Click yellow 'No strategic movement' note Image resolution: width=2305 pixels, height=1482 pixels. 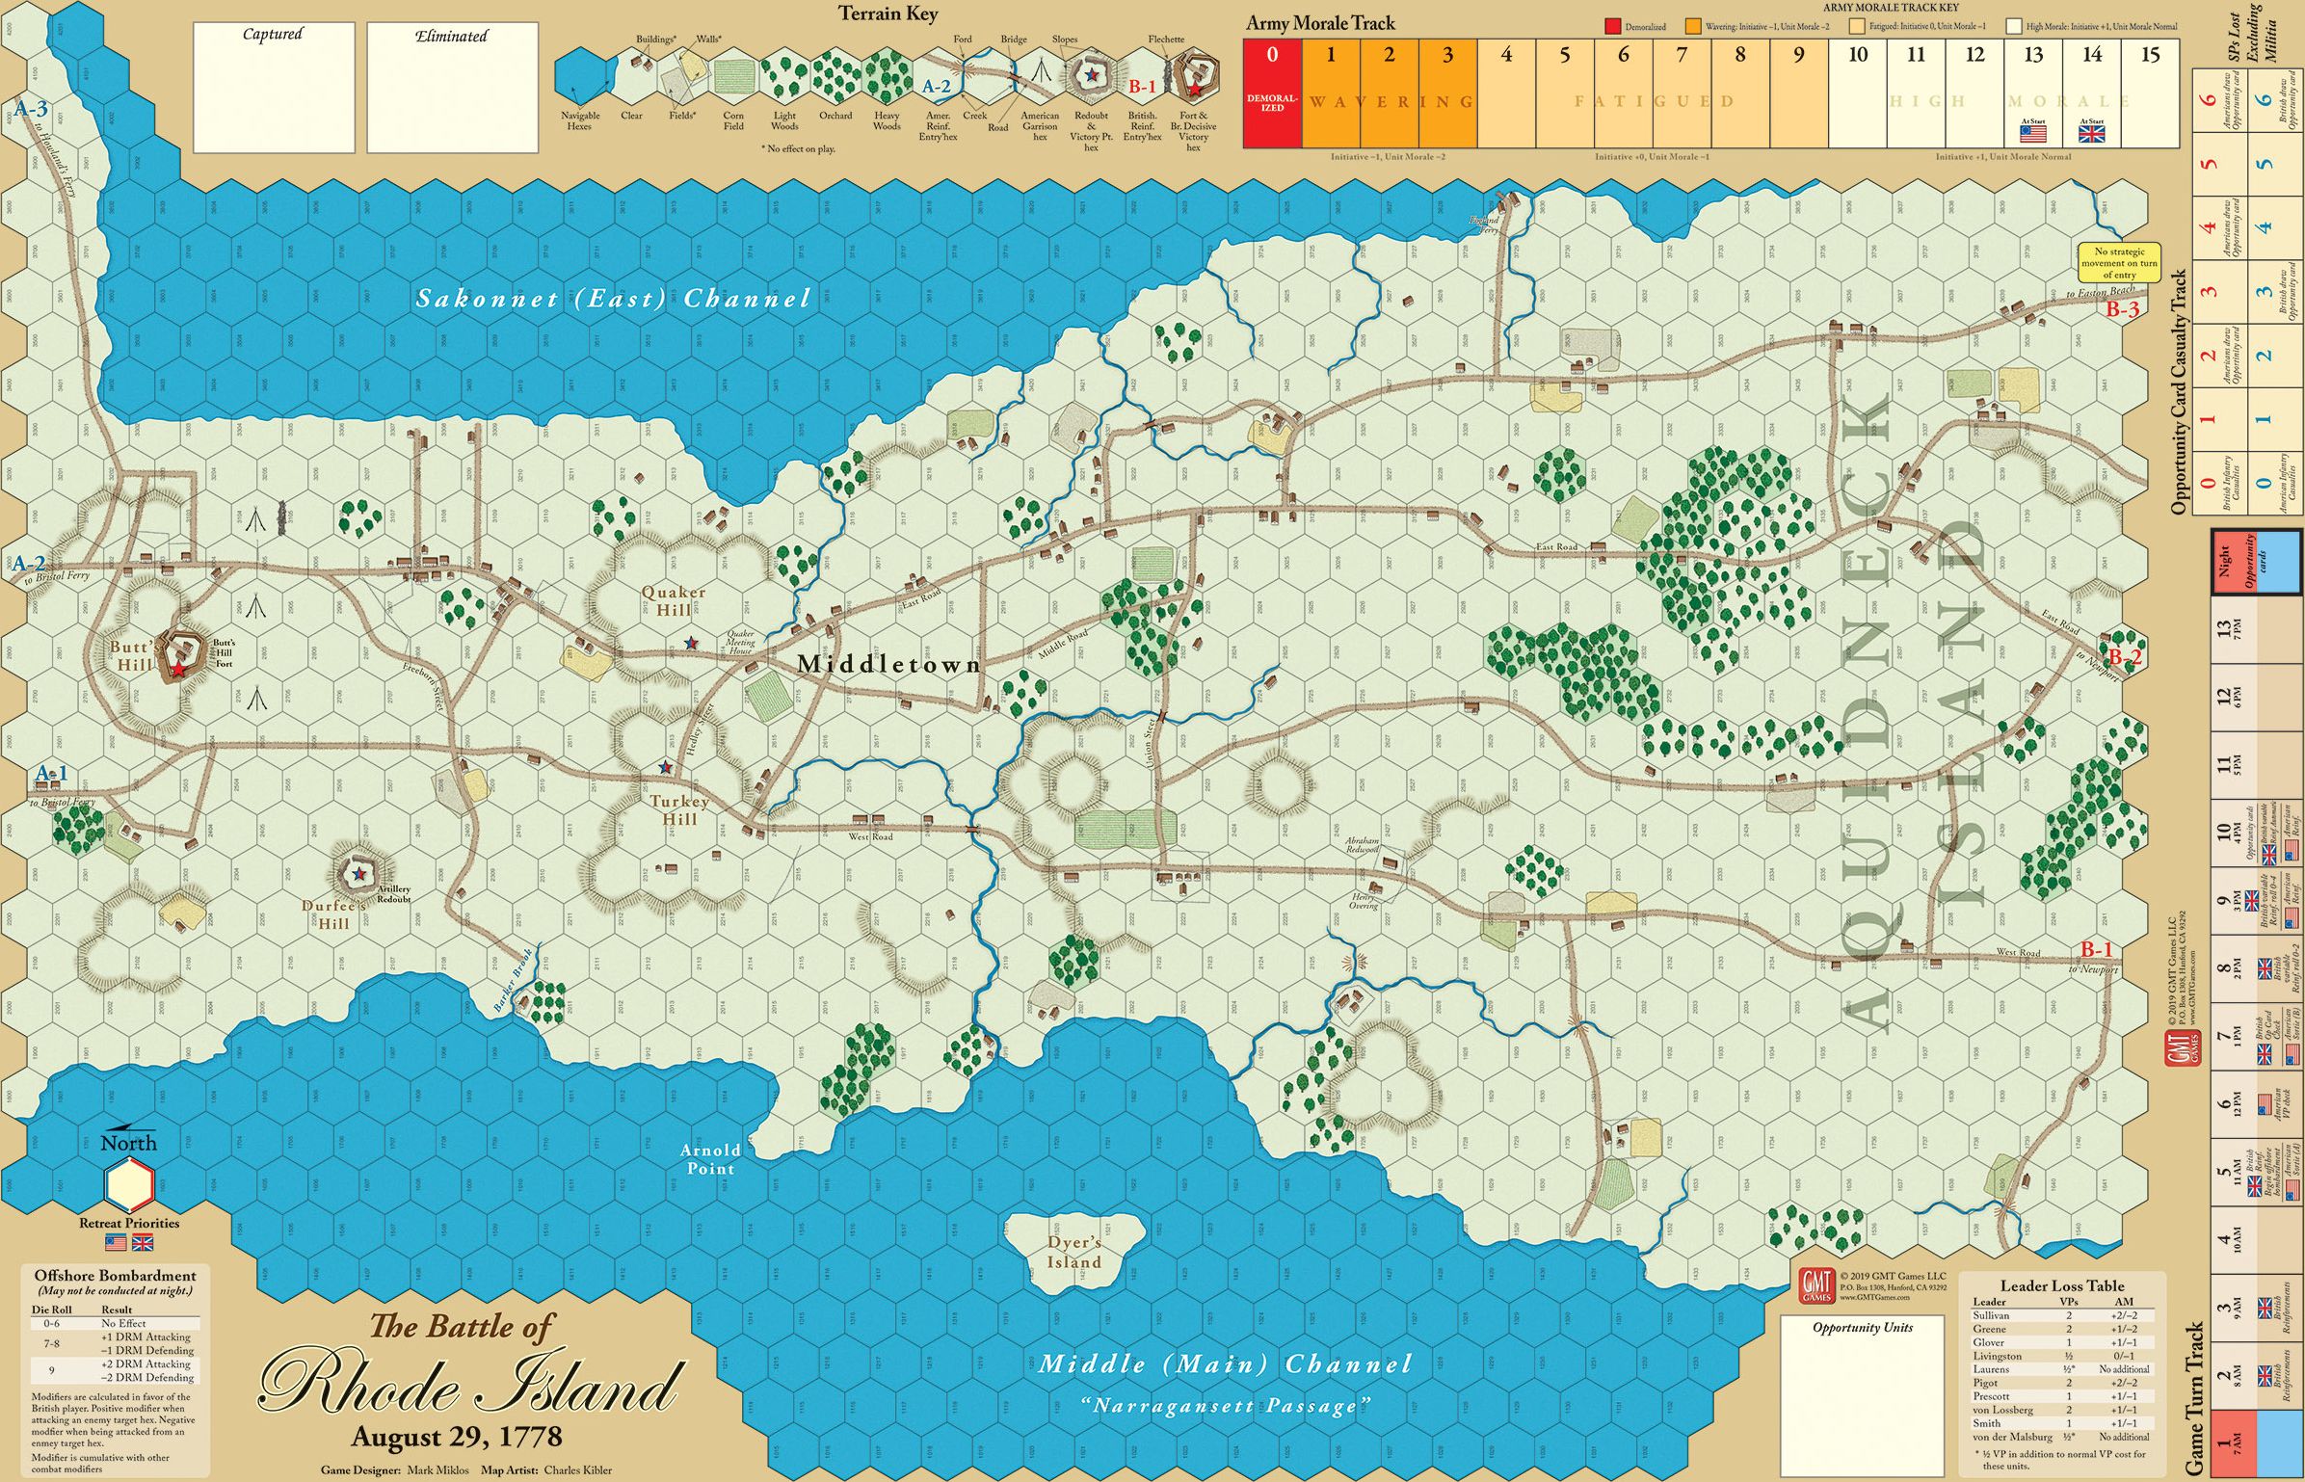pyautogui.click(x=2120, y=262)
